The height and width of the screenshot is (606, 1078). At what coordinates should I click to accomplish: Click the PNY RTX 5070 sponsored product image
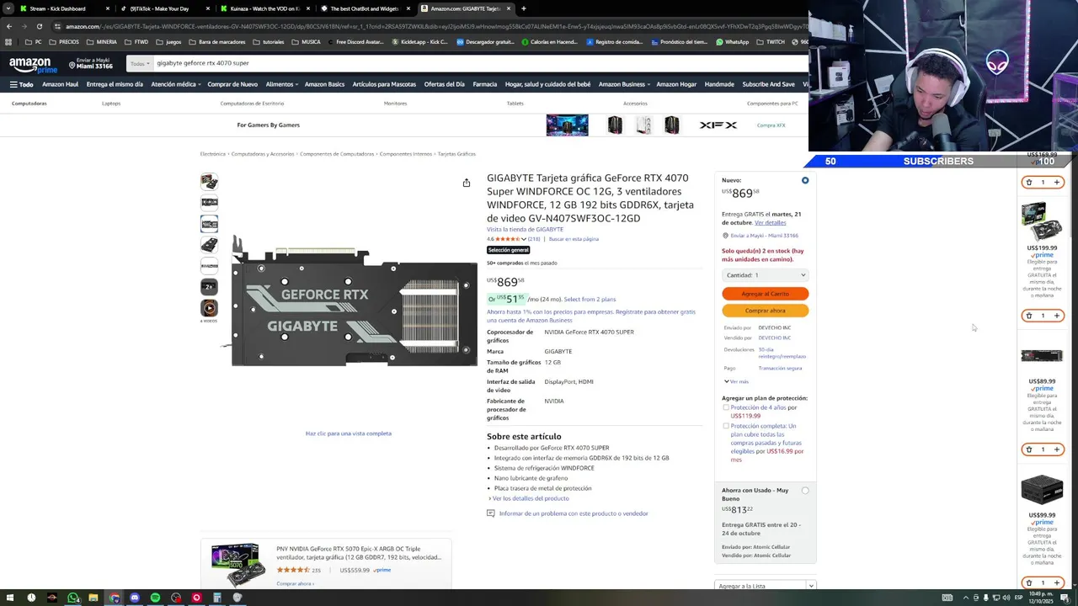coord(237,565)
